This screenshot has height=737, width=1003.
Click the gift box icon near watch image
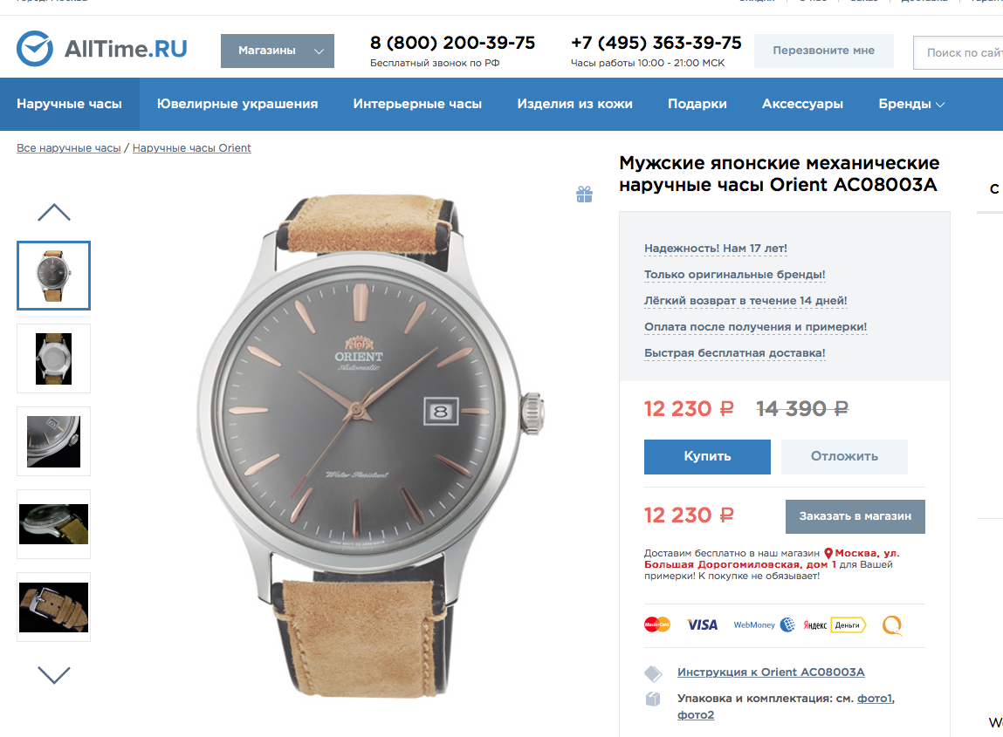coord(584,194)
